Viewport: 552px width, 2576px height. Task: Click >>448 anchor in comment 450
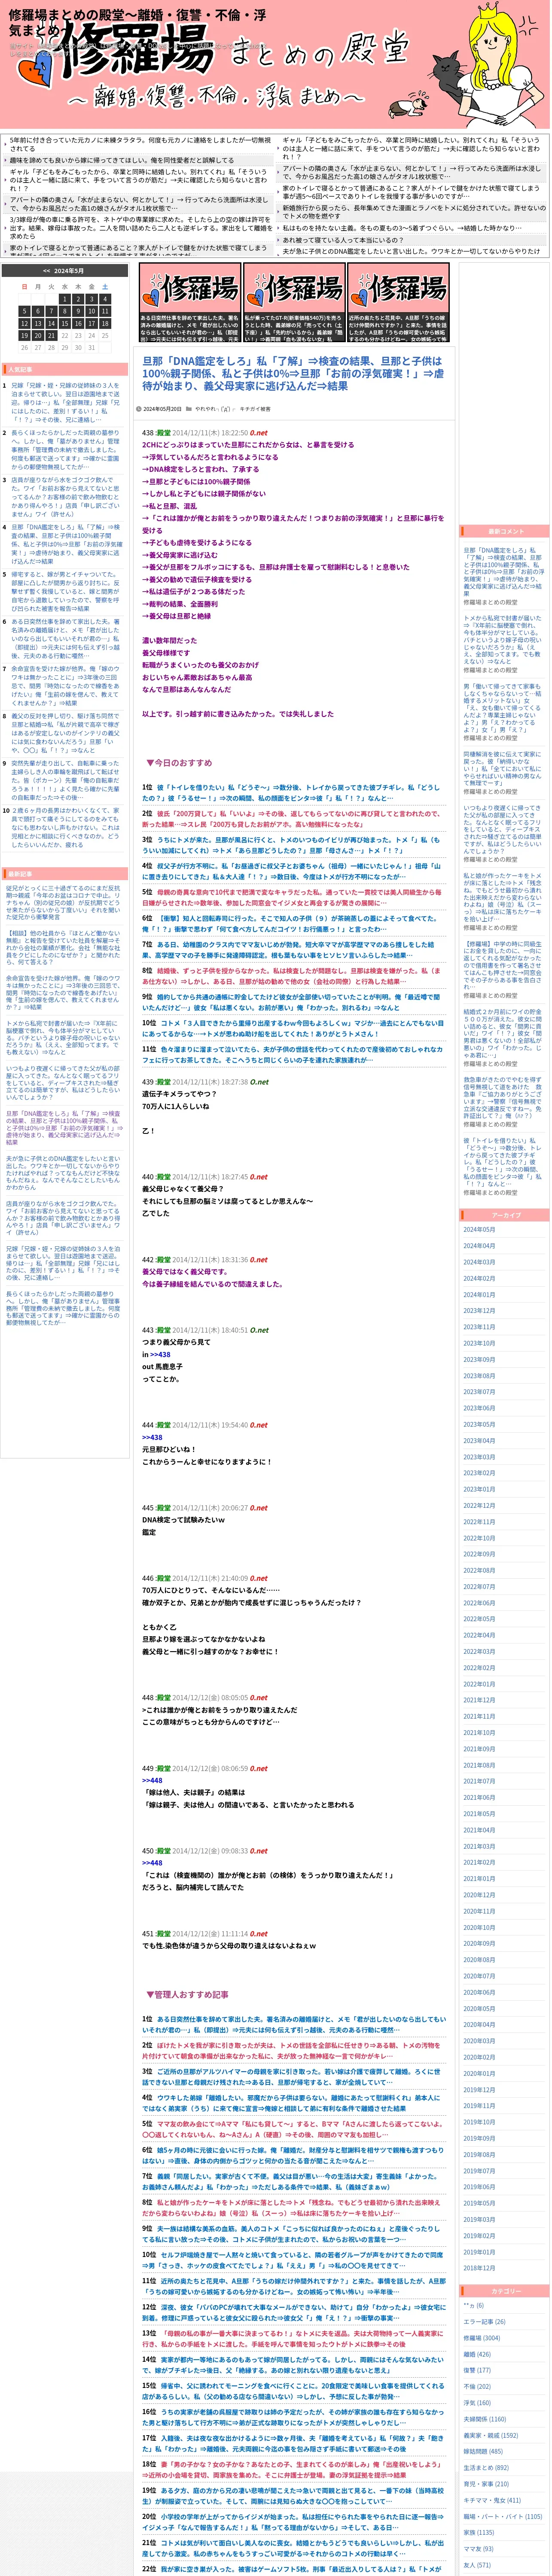152,1863
